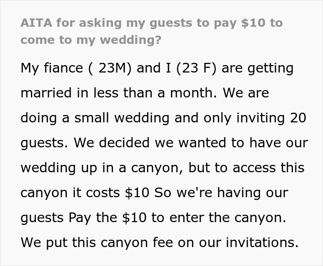Click the word "month" in the paragraph
Viewport: 323px width, 266px height.
click(191, 93)
